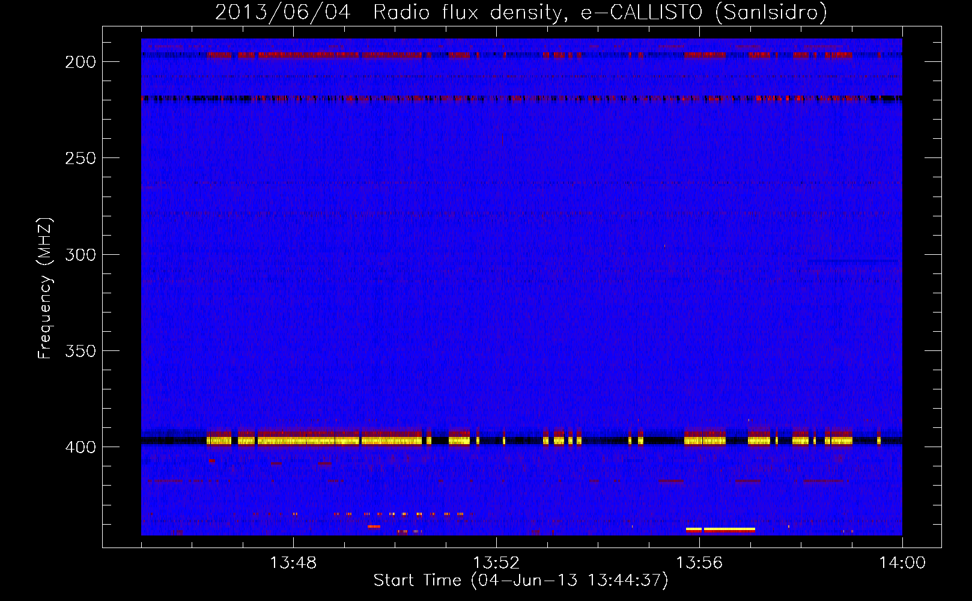972x601 pixels.
Task: Click the 300 frequency tick label
Action: pyautogui.click(x=80, y=254)
